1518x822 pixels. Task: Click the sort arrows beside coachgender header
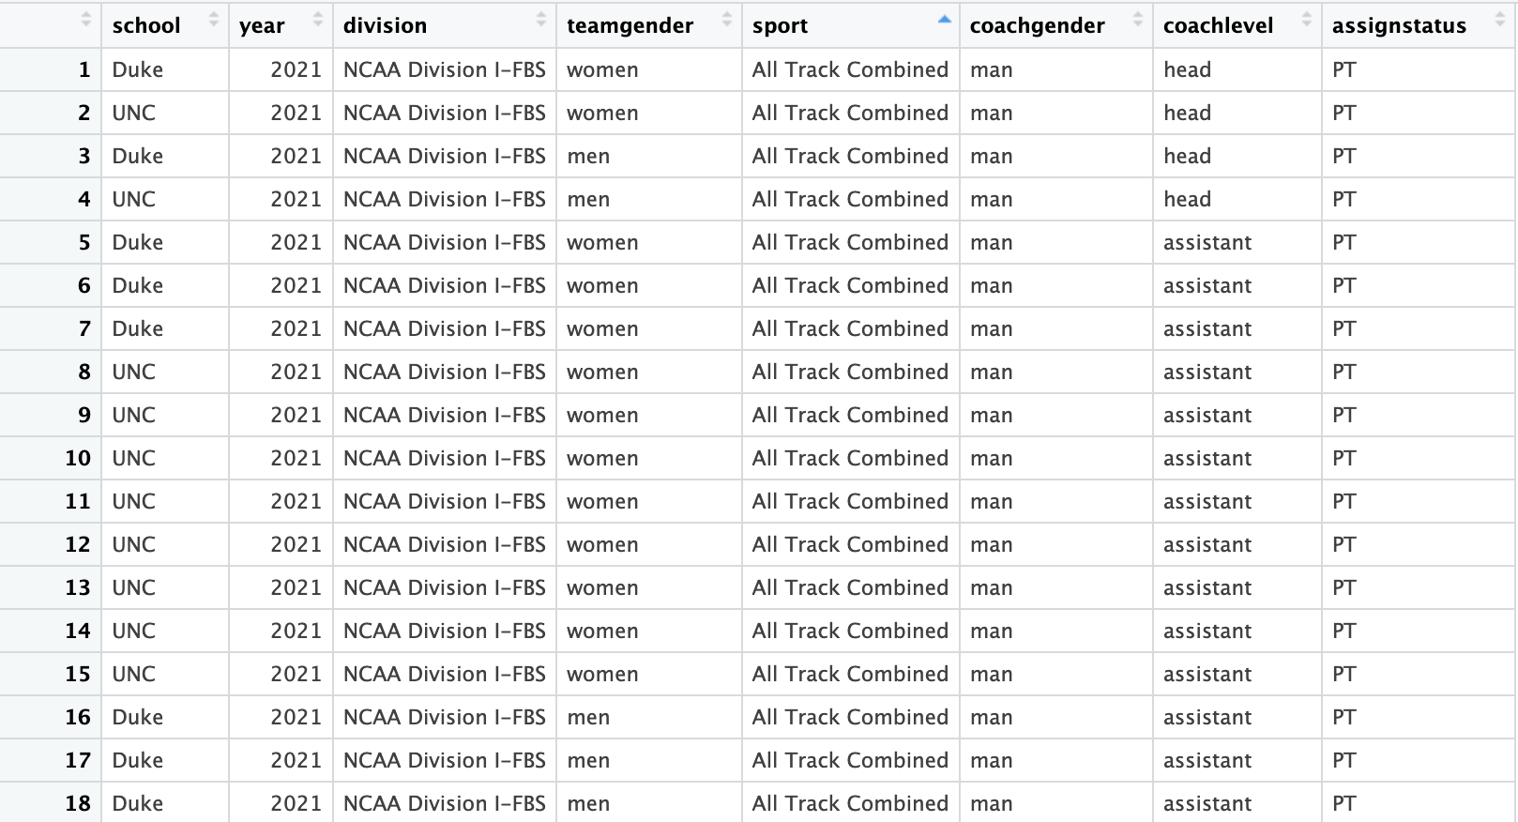[x=1138, y=20]
